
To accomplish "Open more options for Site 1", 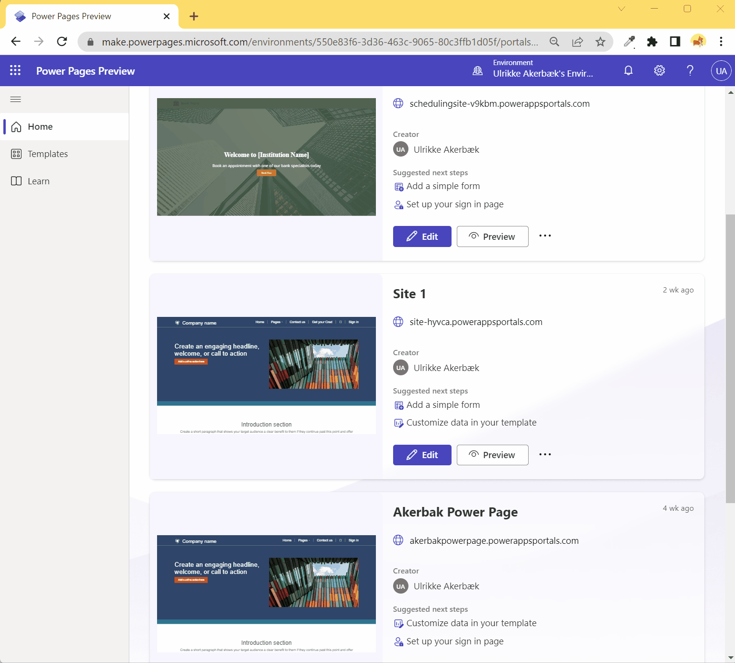I will [545, 455].
